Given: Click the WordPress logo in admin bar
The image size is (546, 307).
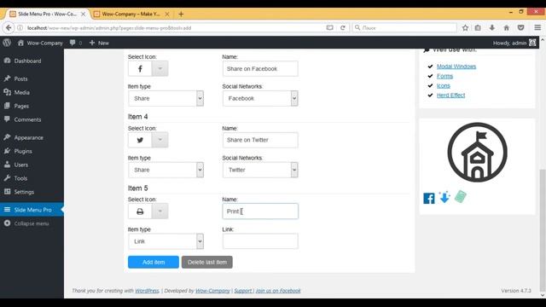Looking at the screenshot, I should click(x=7, y=43).
